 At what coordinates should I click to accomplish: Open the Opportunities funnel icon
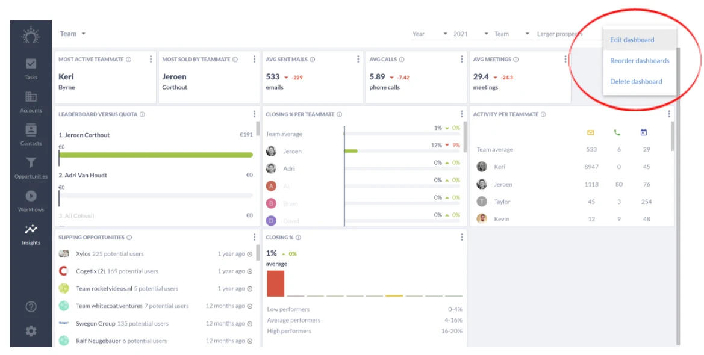click(31, 162)
